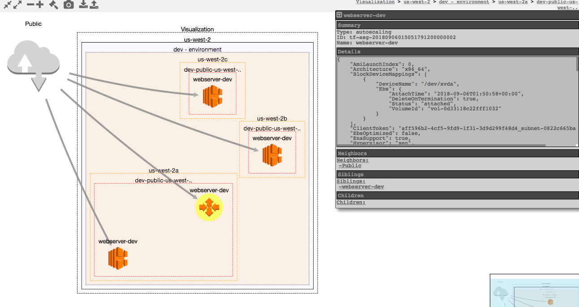Image resolution: width=579 pixels, height=307 pixels.
Task: Click the upload-from-disk toolbar icon
Action: [x=94, y=5]
